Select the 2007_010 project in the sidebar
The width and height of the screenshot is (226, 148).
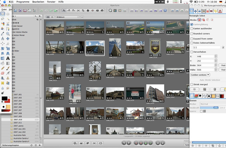pyautogui.click(x=20, y=120)
